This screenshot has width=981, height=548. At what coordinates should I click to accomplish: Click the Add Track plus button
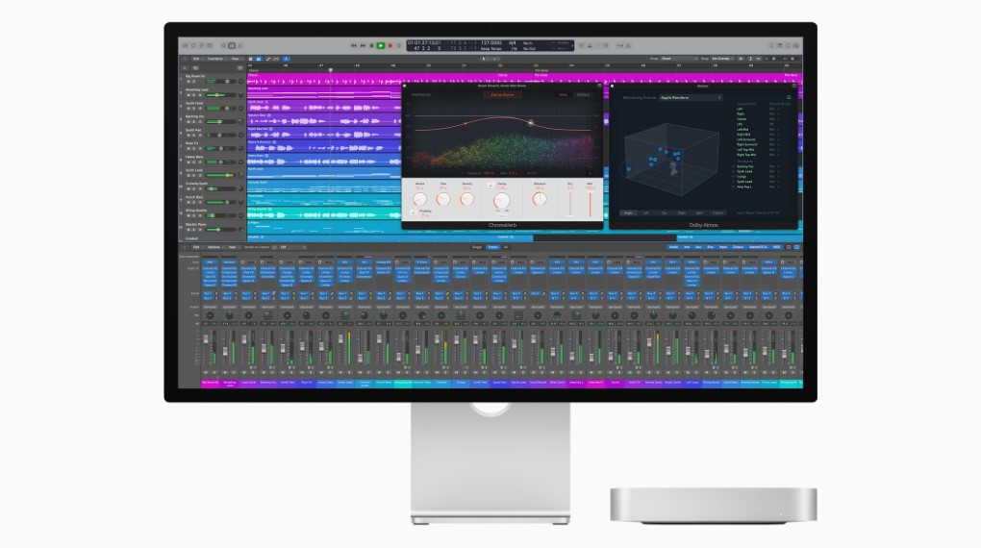[185, 67]
